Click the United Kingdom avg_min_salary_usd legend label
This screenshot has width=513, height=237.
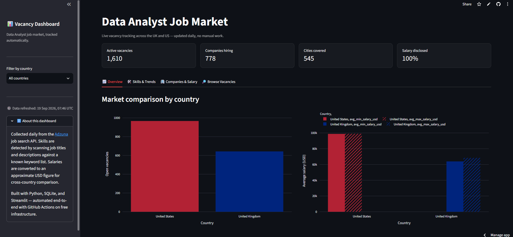(356, 124)
